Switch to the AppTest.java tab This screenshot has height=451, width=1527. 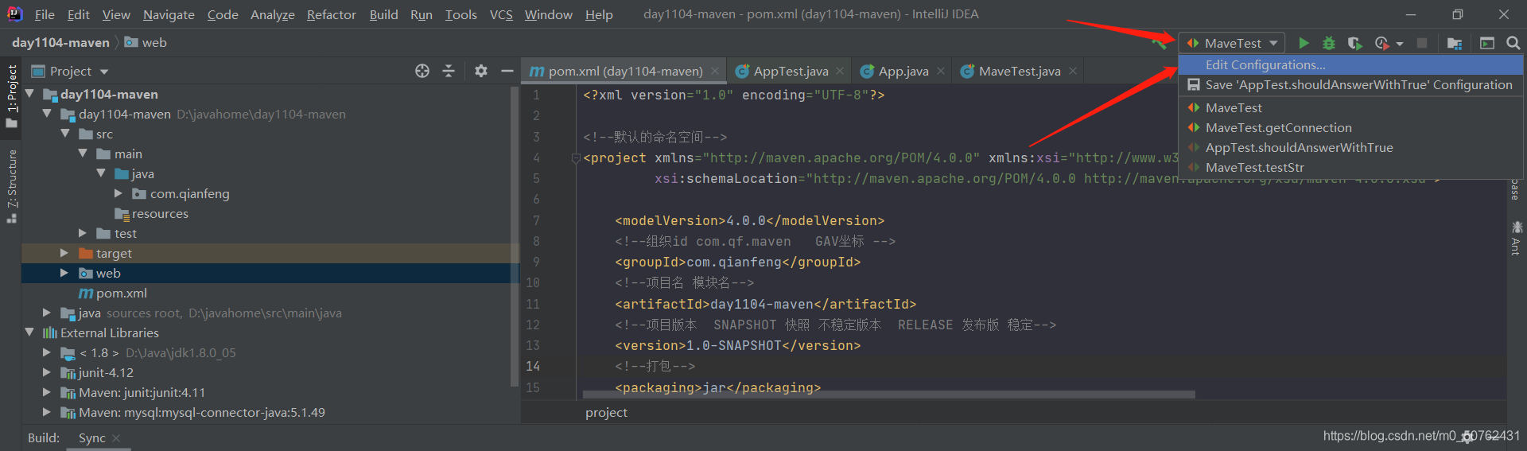790,71
